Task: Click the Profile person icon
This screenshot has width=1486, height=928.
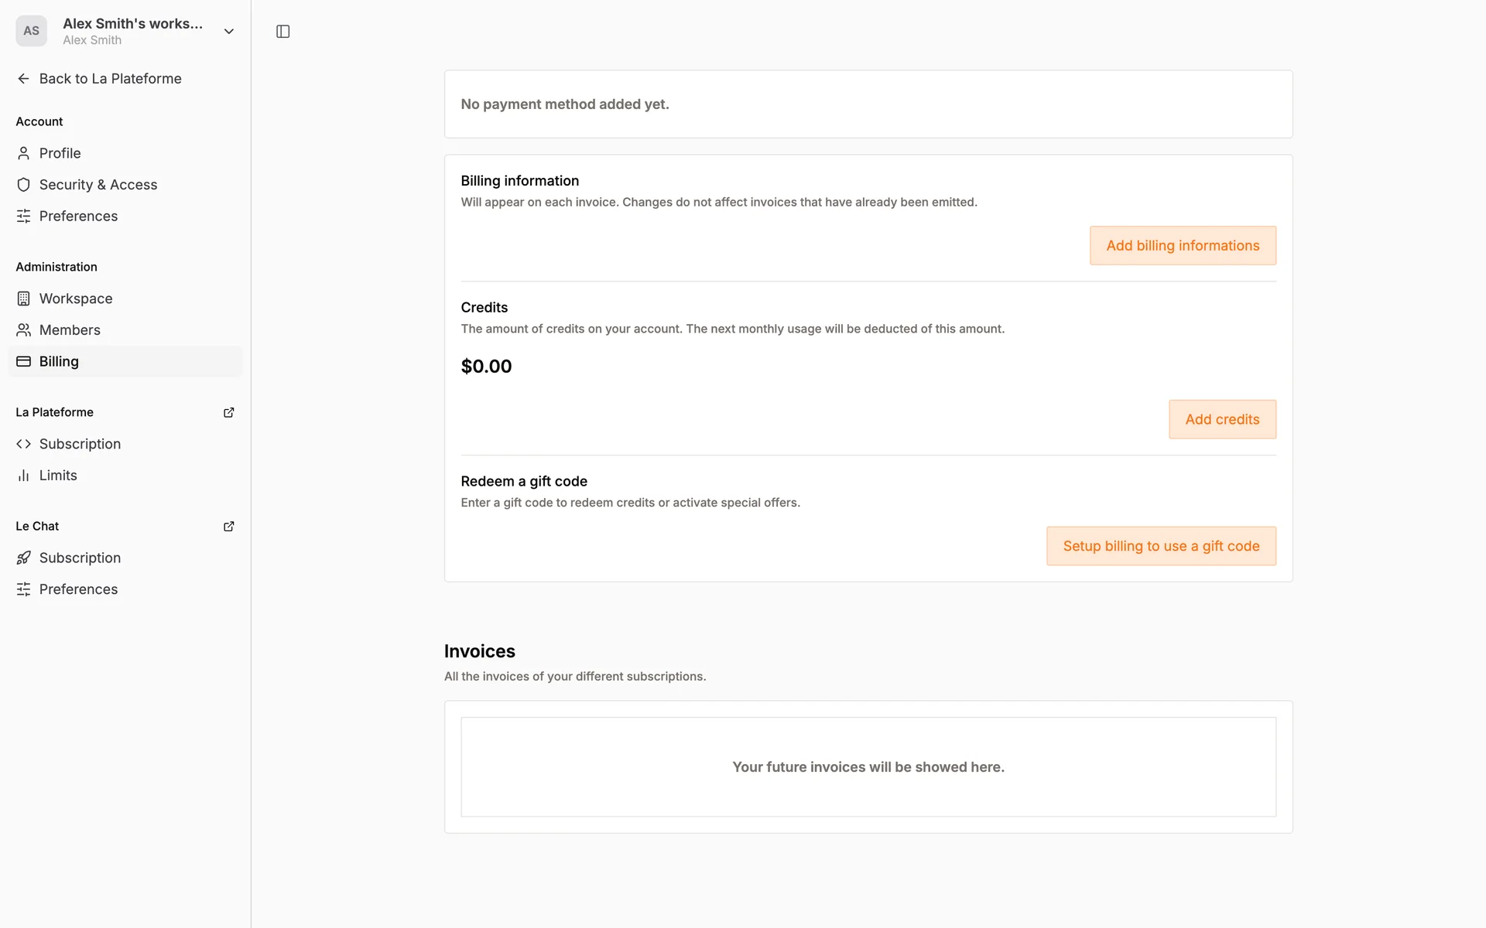Action: [23, 153]
